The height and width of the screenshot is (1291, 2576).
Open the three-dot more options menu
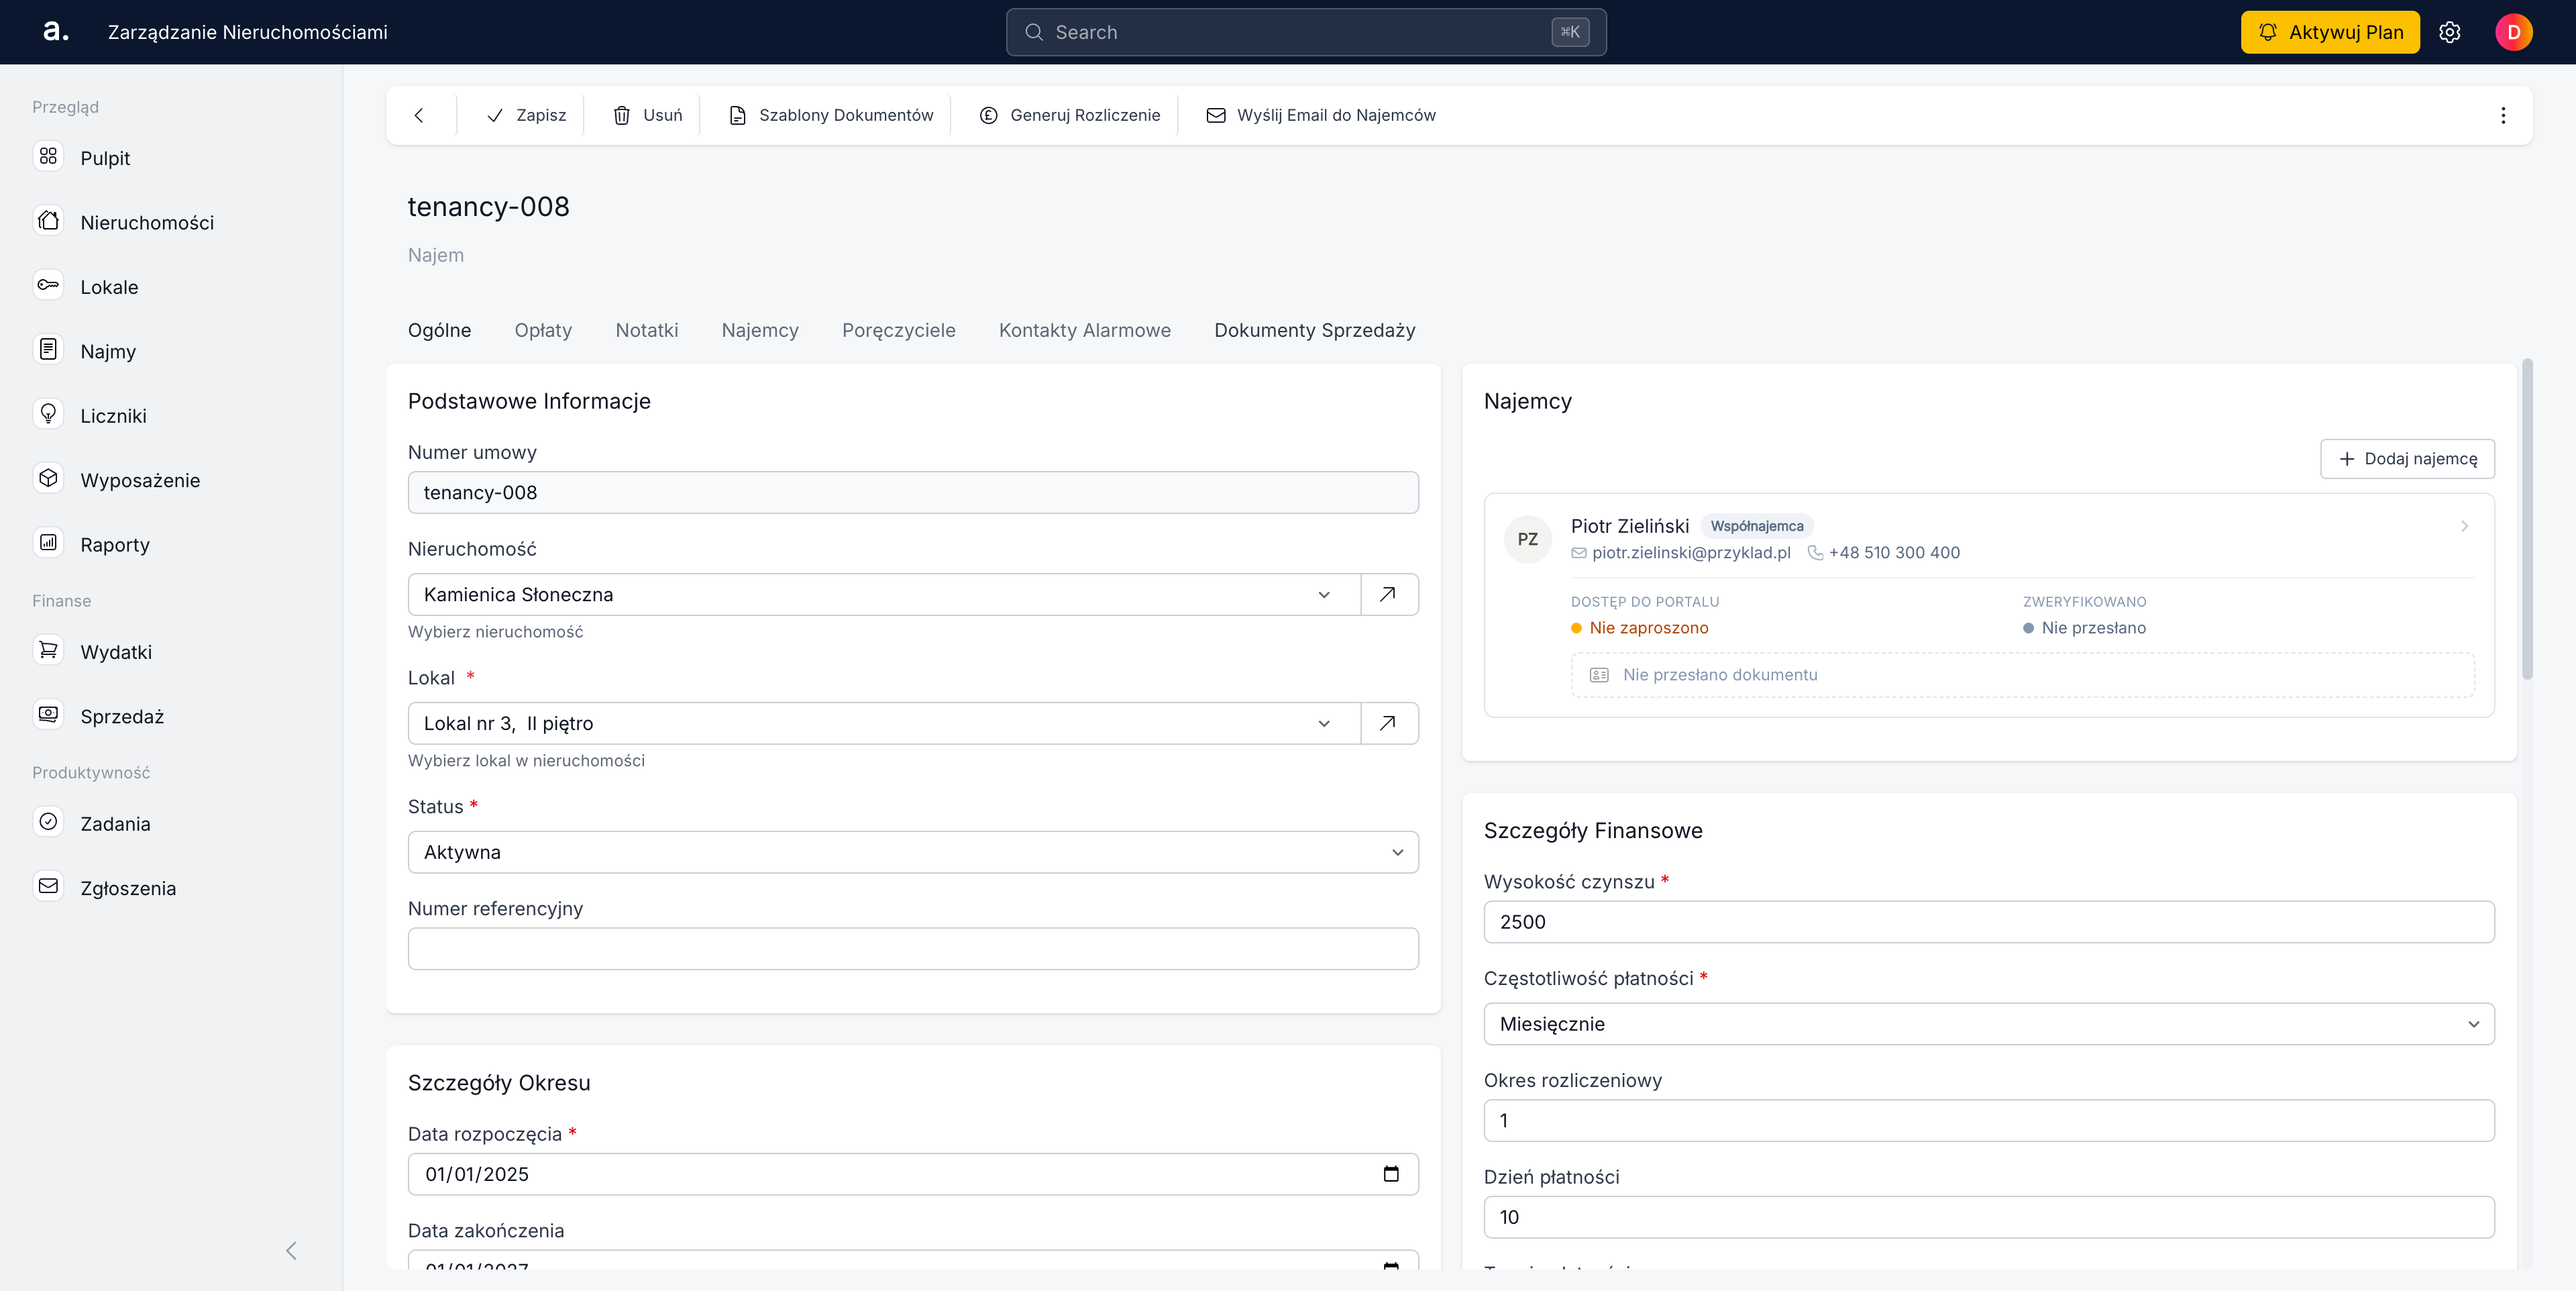click(2503, 115)
